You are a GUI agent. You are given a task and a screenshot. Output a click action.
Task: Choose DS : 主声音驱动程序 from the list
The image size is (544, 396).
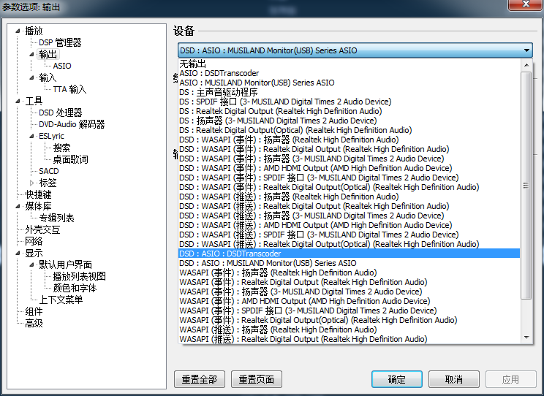(218, 92)
